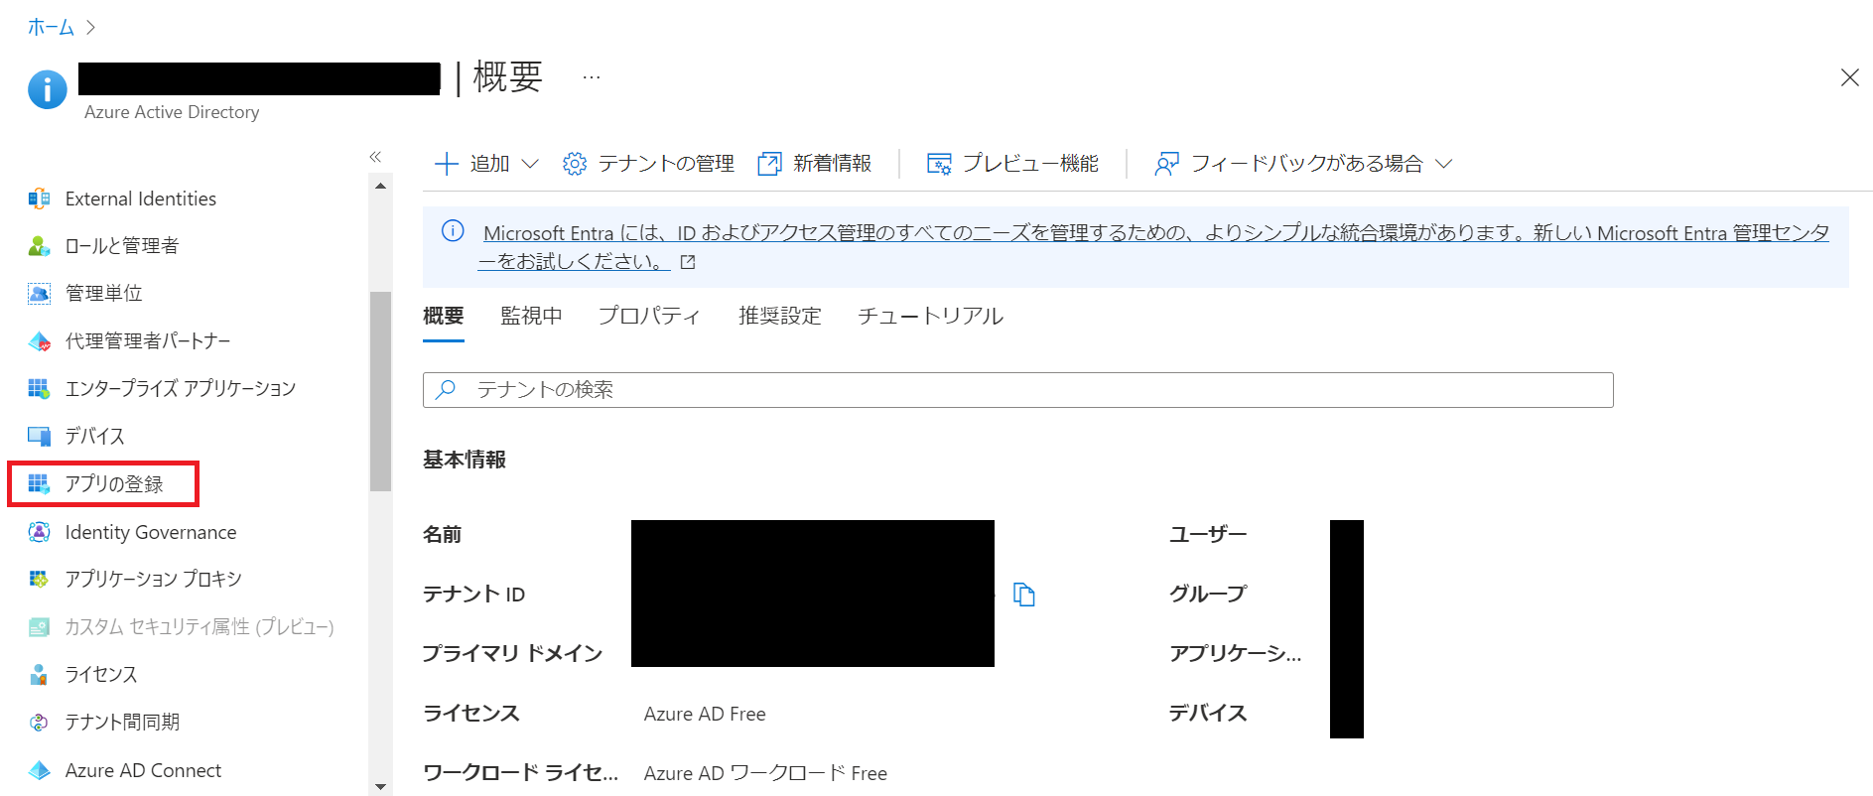Click the 代理管理者パートナー icon

click(39, 341)
